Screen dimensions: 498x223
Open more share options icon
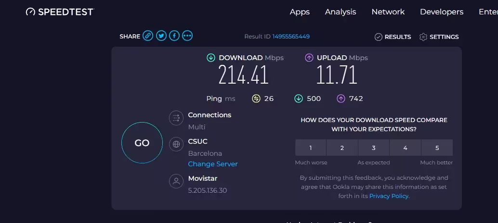pos(187,36)
